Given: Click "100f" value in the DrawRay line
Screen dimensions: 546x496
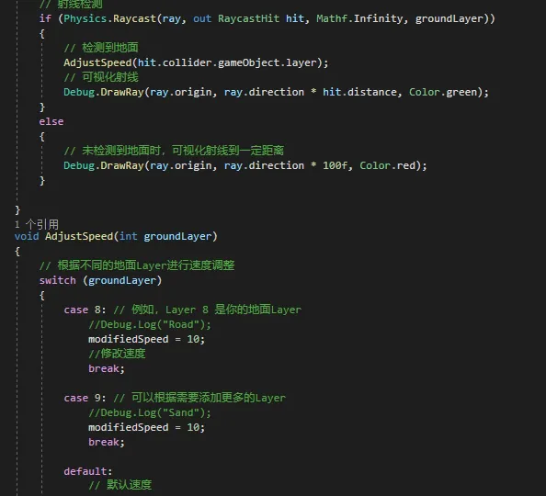Looking at the screenshot, I should (x=335, y=165).
